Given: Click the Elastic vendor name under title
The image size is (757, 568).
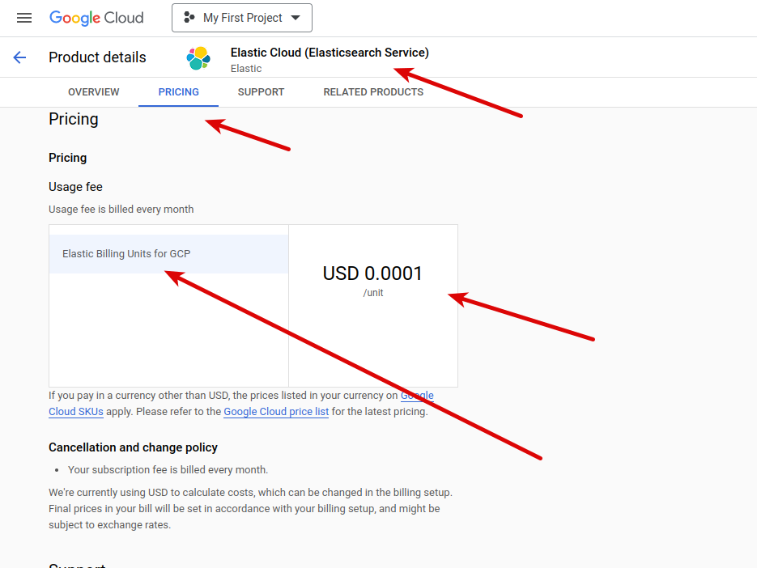Looking at the screenshot, I should tap(246, 69).
